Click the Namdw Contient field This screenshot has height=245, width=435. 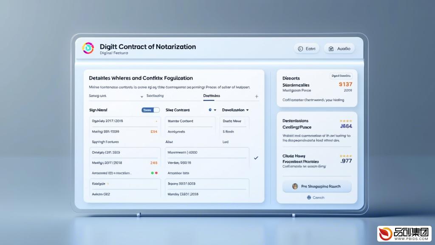click(x=190, y=121)
